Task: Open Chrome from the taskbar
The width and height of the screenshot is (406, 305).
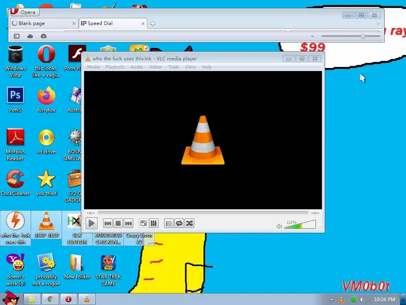Action: pyautogui.click(x=50, y=299)
